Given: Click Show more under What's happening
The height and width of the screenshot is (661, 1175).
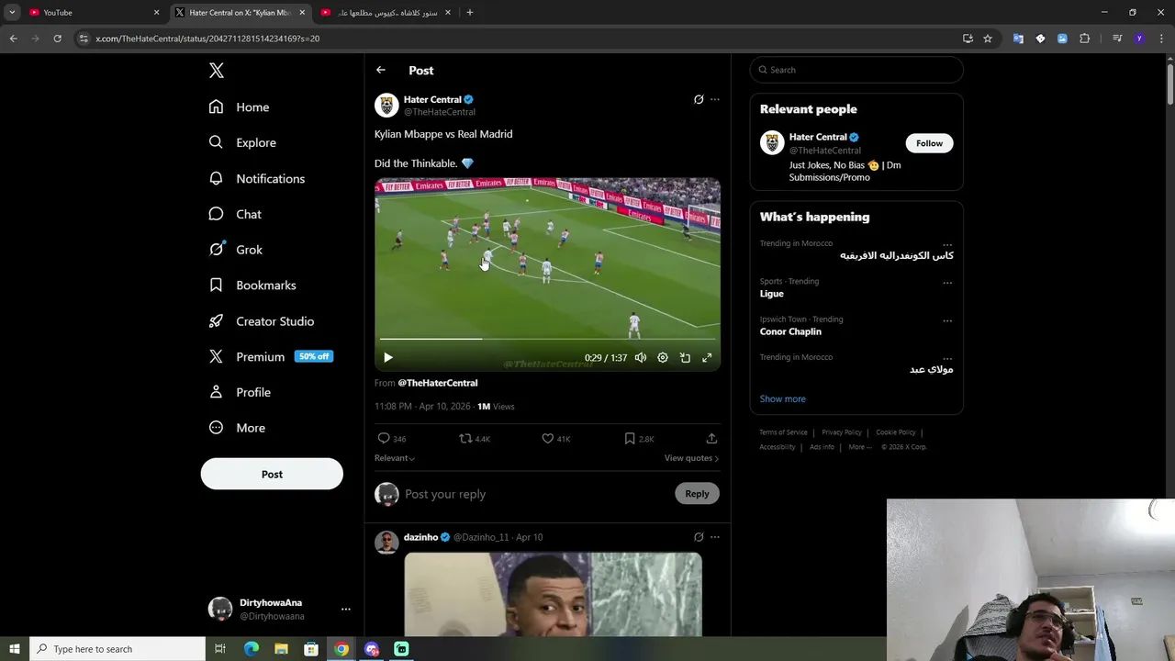Looking at the screenshot, I should (783, 399).
